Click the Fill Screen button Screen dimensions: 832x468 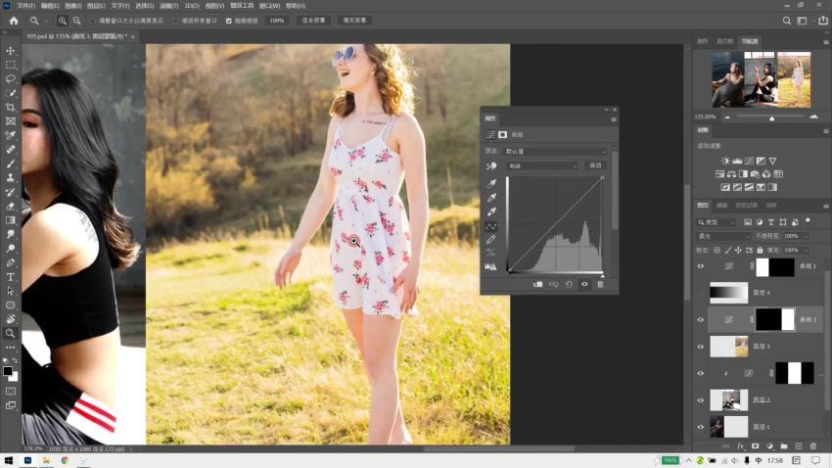click(x=354, y=21)
